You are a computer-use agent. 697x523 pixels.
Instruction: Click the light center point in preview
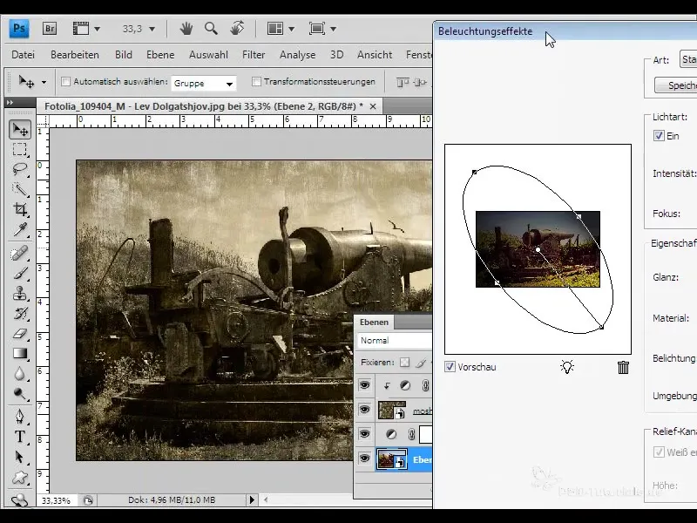coord(538,249)
